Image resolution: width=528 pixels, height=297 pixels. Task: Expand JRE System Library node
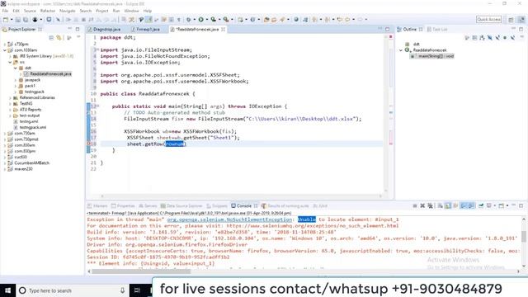pos(10,56)
